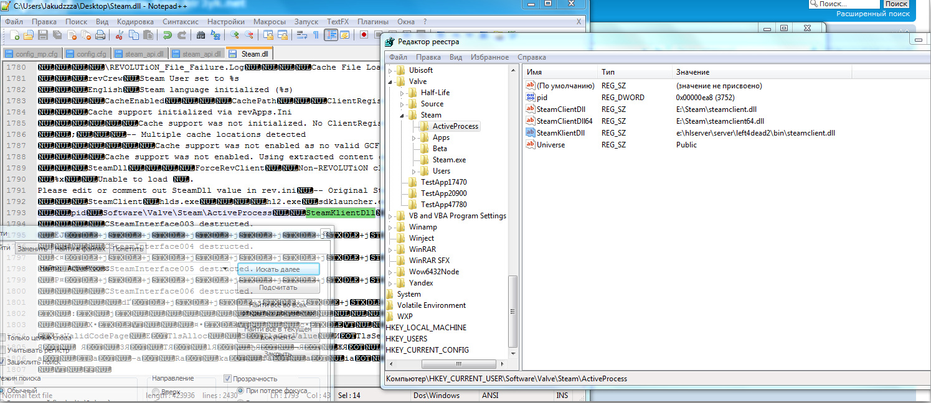Switch to 'Найти в файлах' tab
Viewport: 931px width, 403px height.
coord(80,248)
